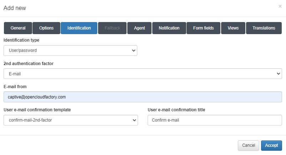The height and width of the screenshot is (155, 286).
Task: Select the Identification tab
Action: coord(79,28)
